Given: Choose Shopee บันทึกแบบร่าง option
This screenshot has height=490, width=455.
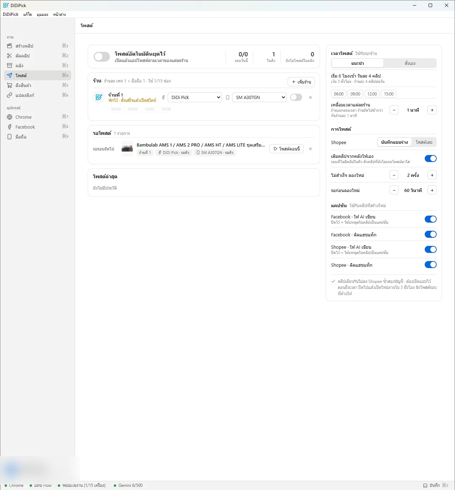Looking at the screenshot, I should [394, 142].
